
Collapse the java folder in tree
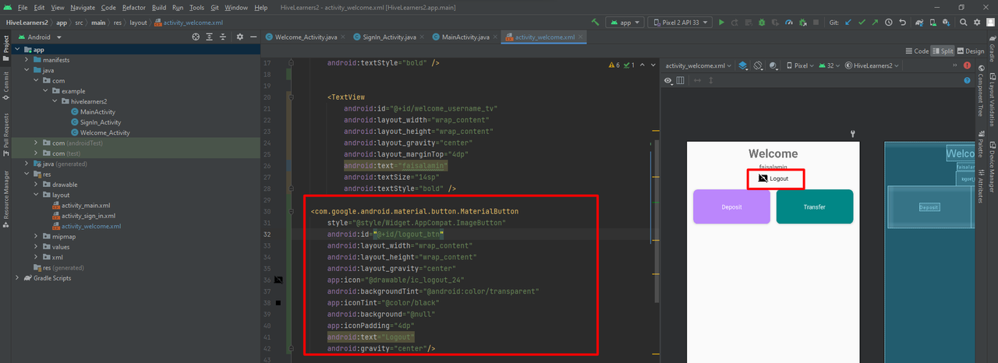(27, 70)
